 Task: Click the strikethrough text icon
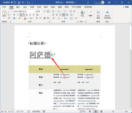pos(27,15)
